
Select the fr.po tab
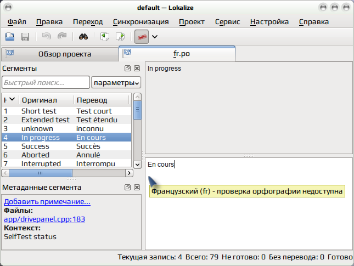(x=177, y=54)
